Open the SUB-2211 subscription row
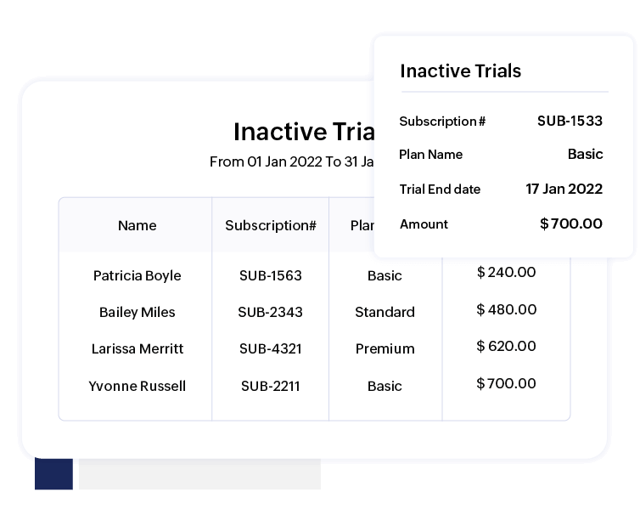640x515 pixels. coord(271,386)
